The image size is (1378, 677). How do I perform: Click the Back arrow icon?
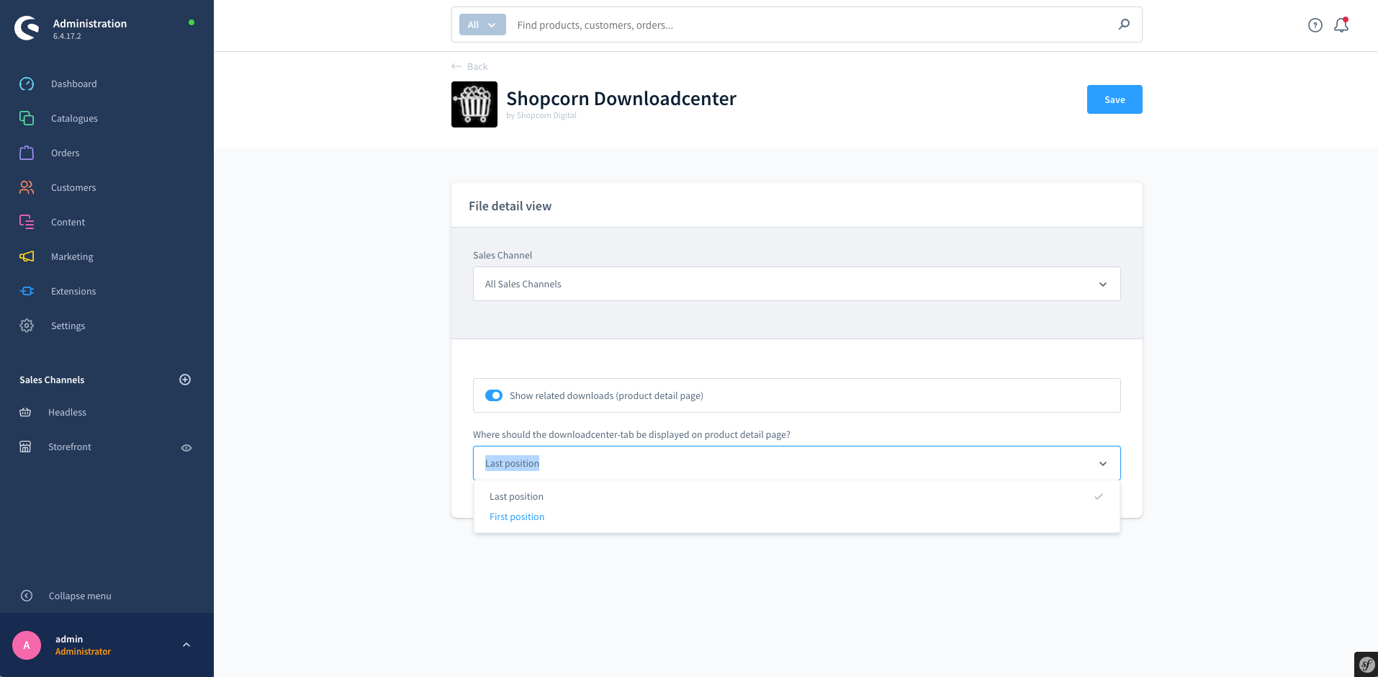click(456, 66)
